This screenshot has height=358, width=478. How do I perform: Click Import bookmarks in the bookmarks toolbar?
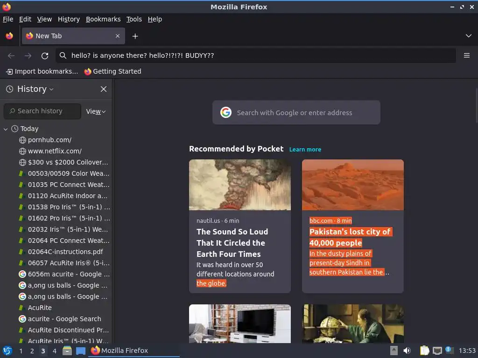pyautogui.click(x=42, y=71)
